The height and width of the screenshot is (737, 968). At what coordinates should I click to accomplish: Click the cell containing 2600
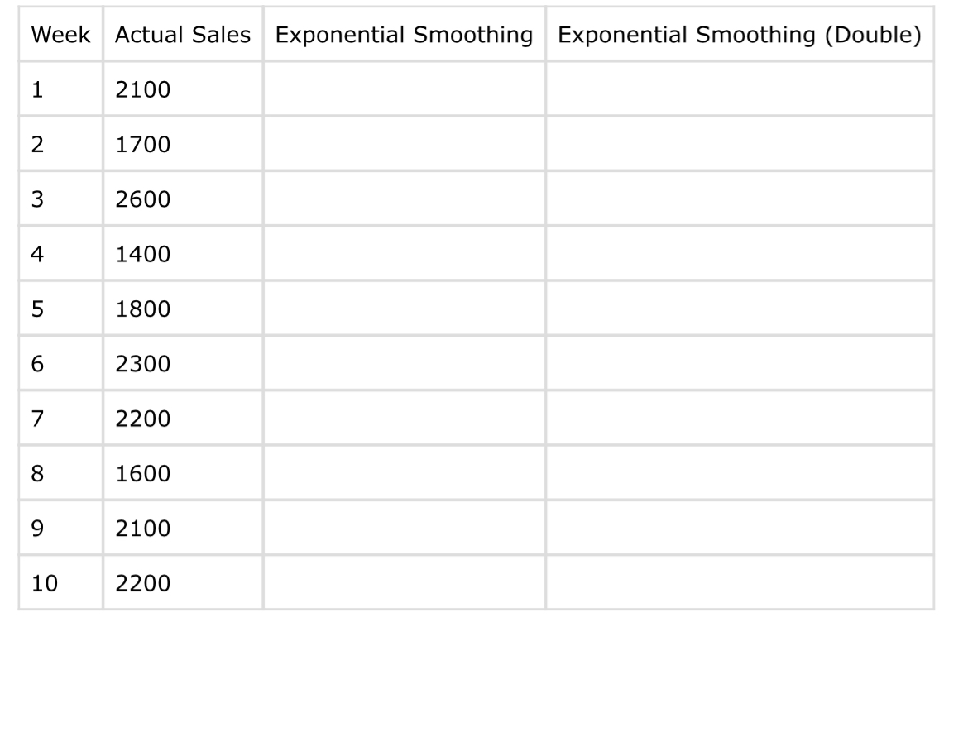click(183, 199)
